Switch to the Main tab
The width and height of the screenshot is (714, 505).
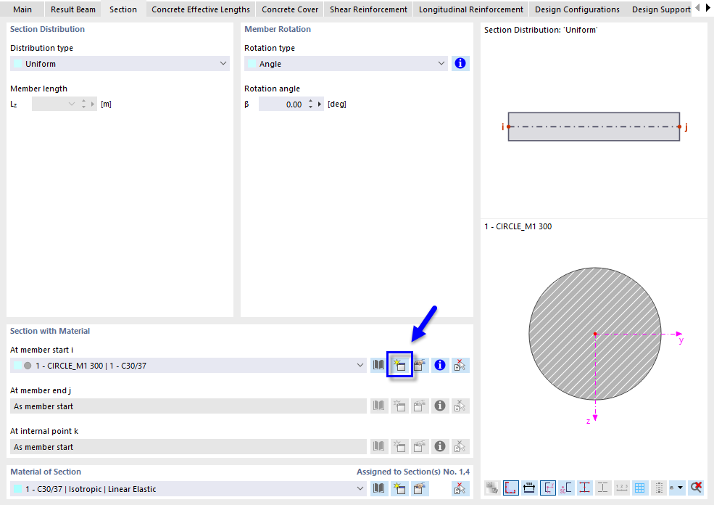coord(22,9)
